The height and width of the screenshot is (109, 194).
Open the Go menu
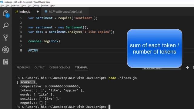pos(29,6)
